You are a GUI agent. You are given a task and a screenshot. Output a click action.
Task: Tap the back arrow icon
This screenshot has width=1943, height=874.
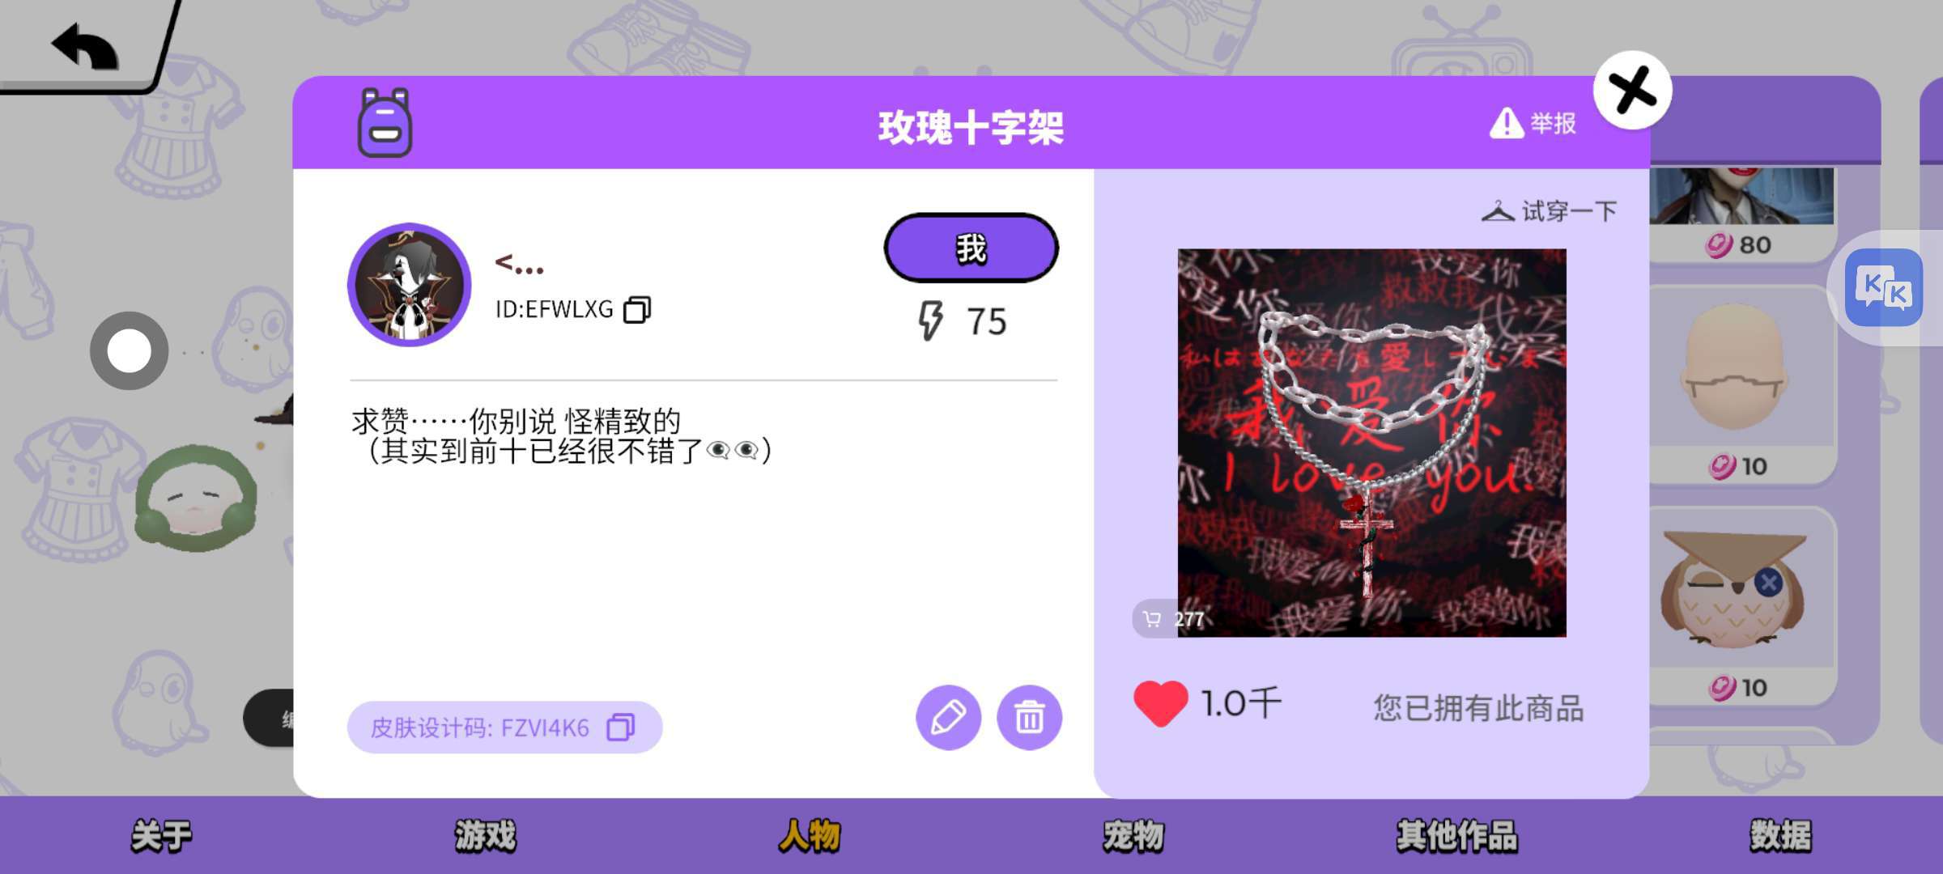click(x=85, y=46)
